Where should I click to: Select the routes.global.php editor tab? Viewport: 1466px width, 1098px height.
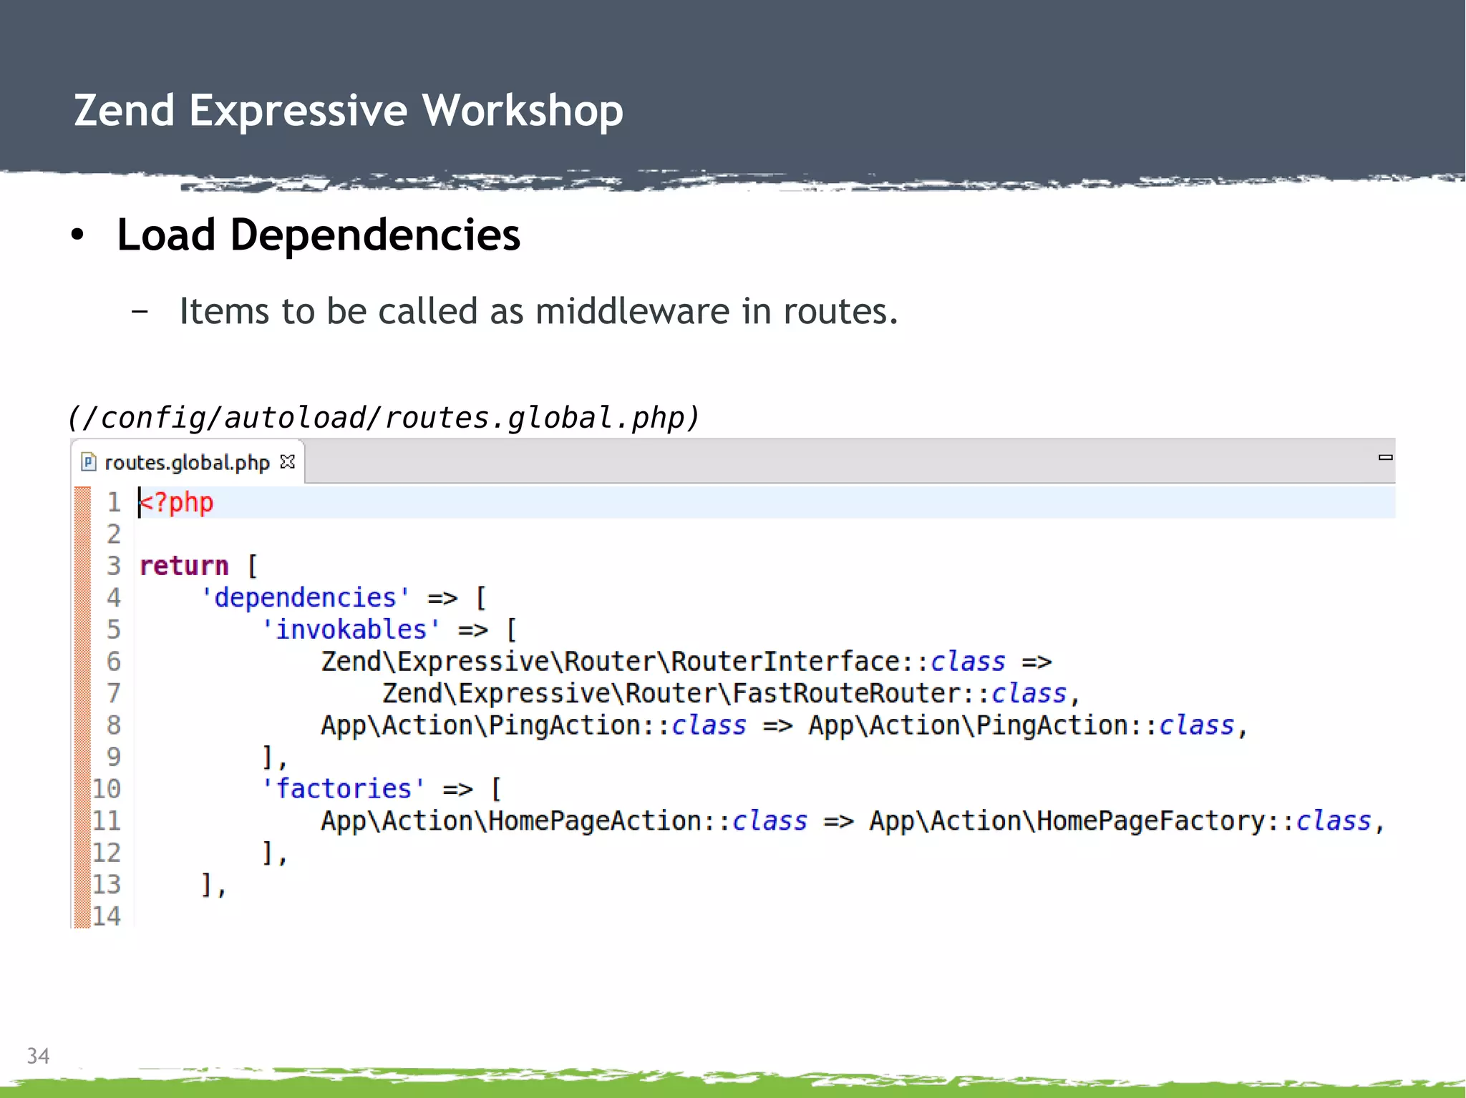click(188, 463)
